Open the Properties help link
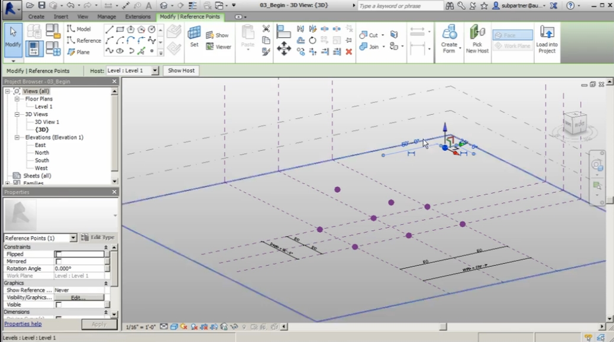Viewport: 614px width, 342px height. tap(23, 324)
